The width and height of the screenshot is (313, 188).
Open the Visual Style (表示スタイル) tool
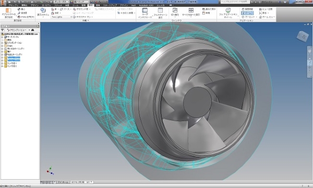tap(43, 12)
